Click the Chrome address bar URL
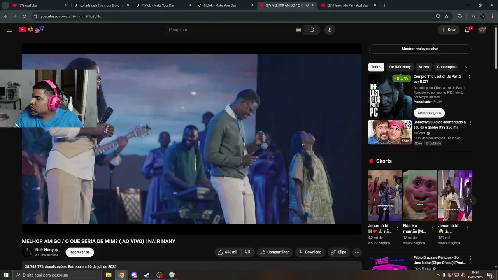Screen dimensions: 498x280 (71, 16)
